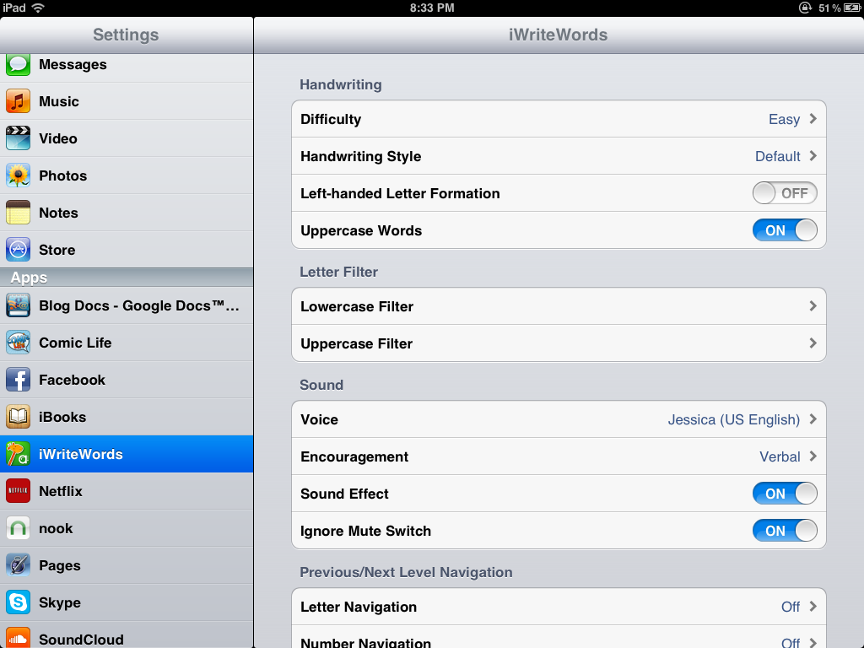Enable Left-handed Letter Formation
Viewport: 864px width, 648px height.
(785, 192)
